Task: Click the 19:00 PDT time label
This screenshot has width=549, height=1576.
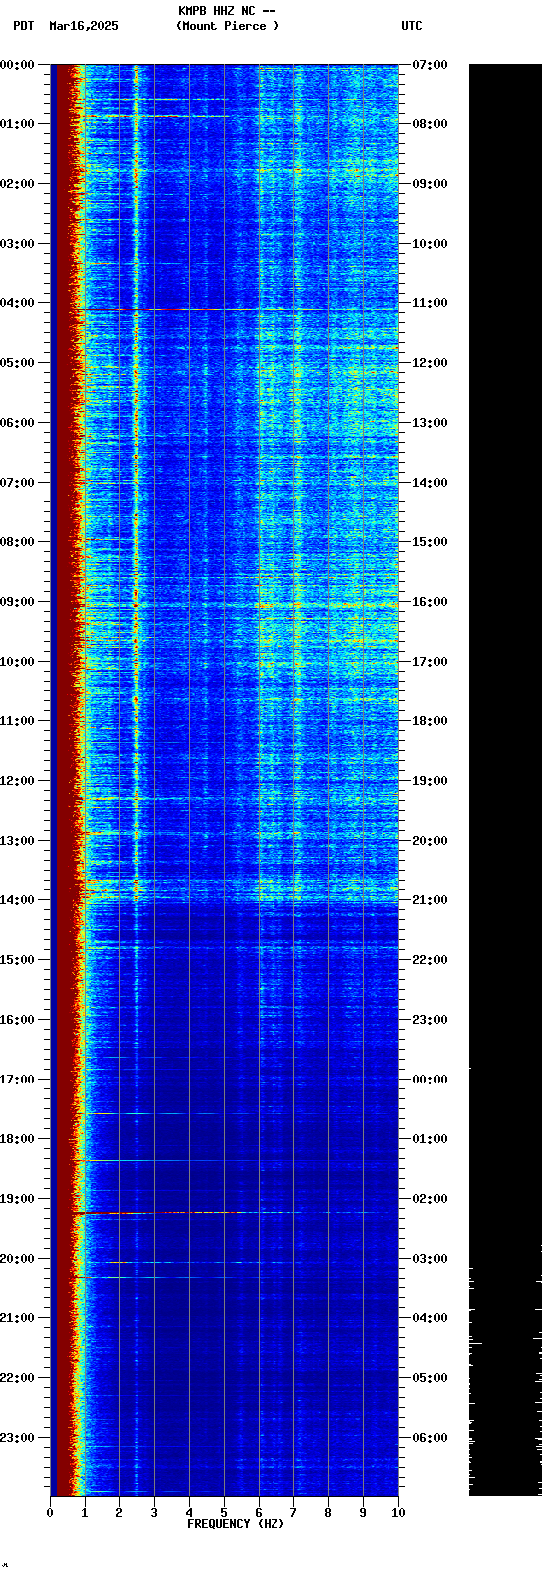Action: point(17,1199)
